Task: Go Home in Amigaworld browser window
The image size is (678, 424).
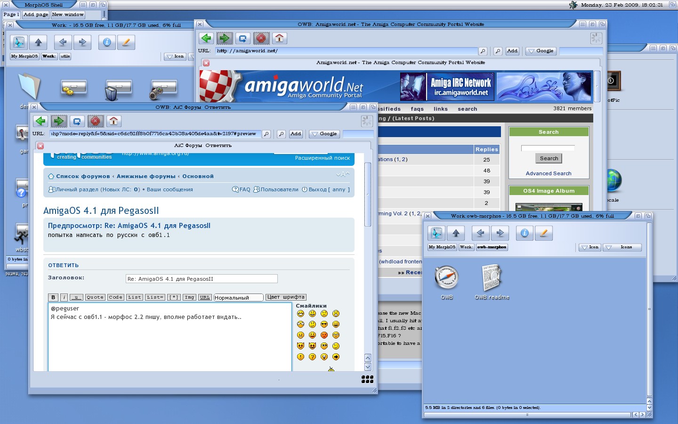Action: coord(280,38)
